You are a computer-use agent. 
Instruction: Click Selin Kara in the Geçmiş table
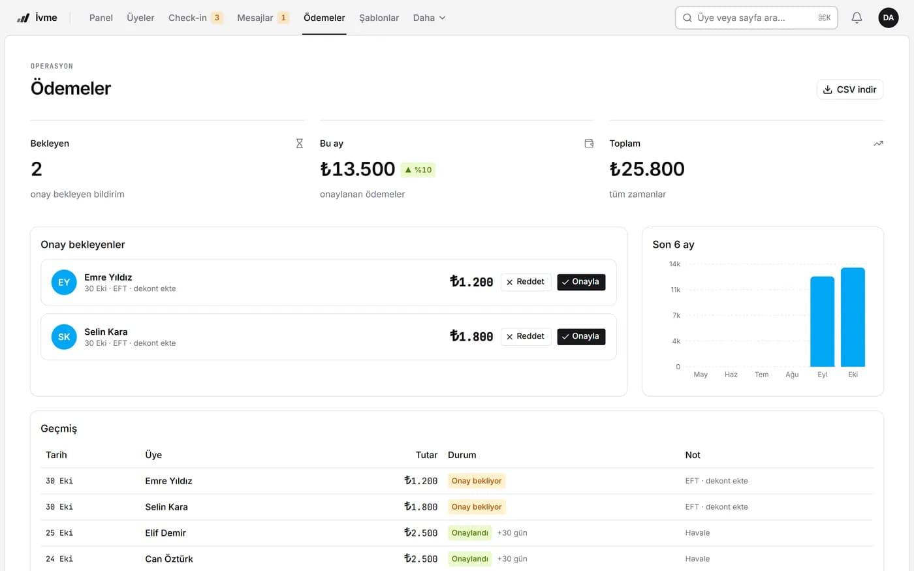pos(166,507)
